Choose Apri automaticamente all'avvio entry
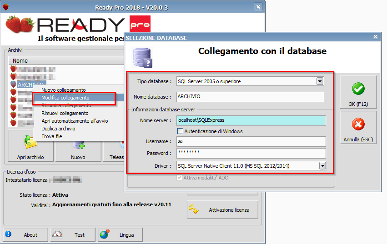Image resolution: width=387 pixels, height=244 pixels. pyautogui.click(x=75, y=121)
